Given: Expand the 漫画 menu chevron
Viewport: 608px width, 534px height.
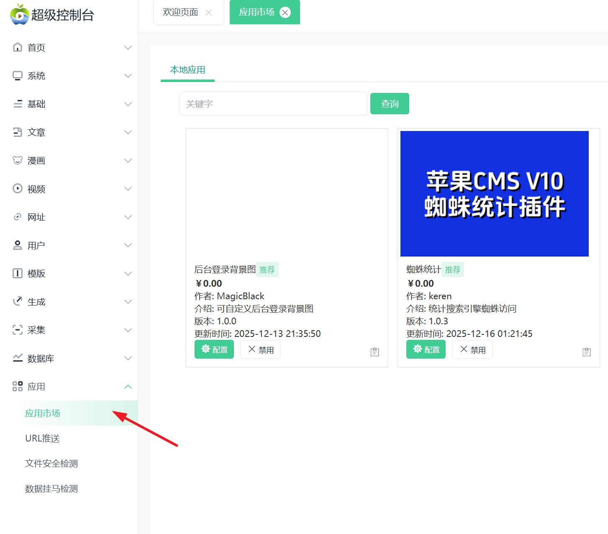Looking at the screenshot, I should pos(128,161).
